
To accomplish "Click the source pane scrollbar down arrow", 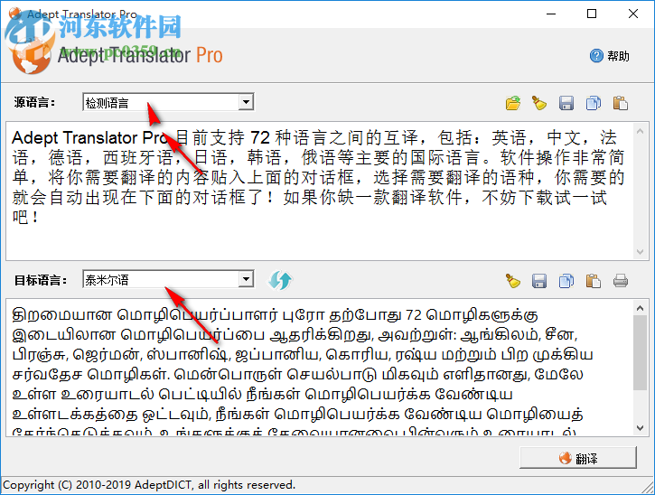I will coord(640,251).
